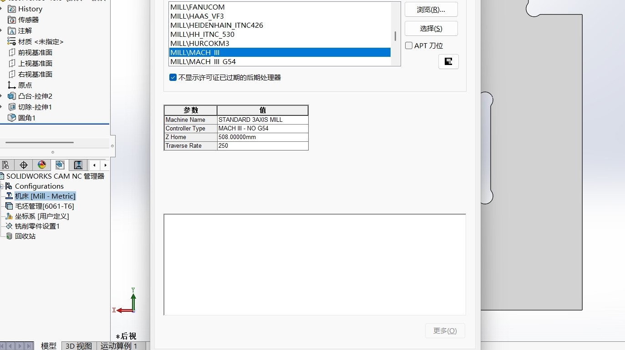Select the 上视基准面 plane icon
The image size is (625, 350).
pyautogui.click(x=12, y=63)
